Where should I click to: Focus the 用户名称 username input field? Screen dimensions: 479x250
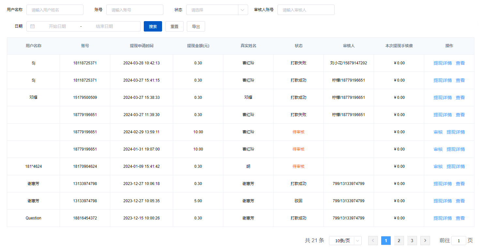coord(55,10)
